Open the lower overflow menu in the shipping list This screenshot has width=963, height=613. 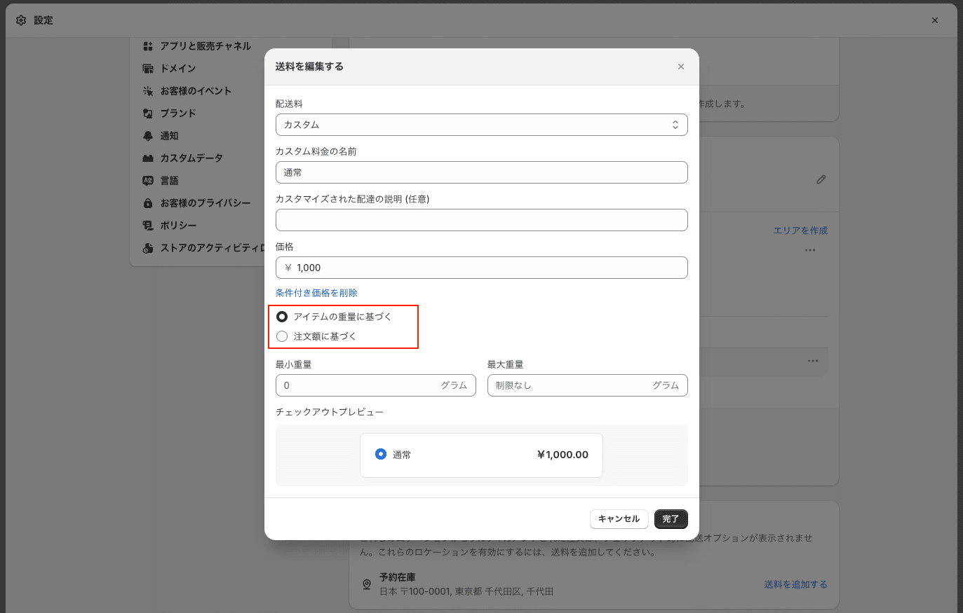[x=812, y=360]
